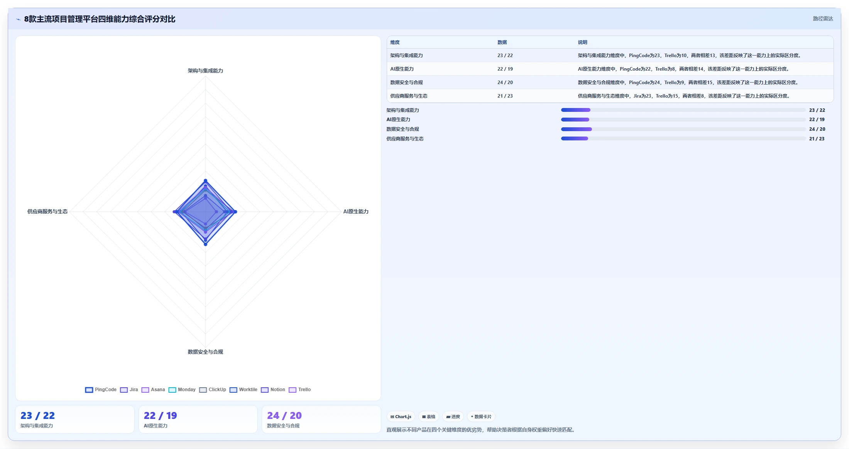This screenshot has width=849, height=449.
Task: Toggle the Jira legend swatch
Action: pos(124,390)
